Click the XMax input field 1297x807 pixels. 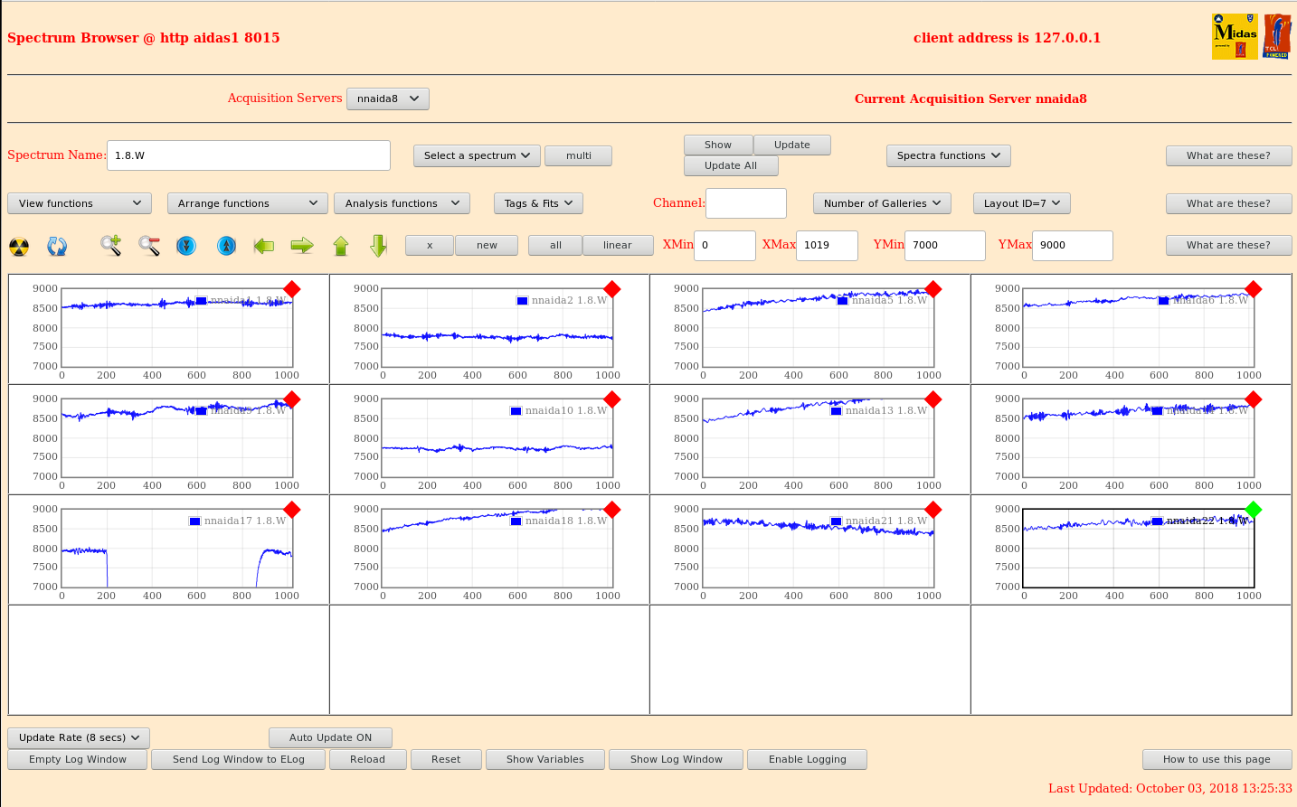point(827,245)
